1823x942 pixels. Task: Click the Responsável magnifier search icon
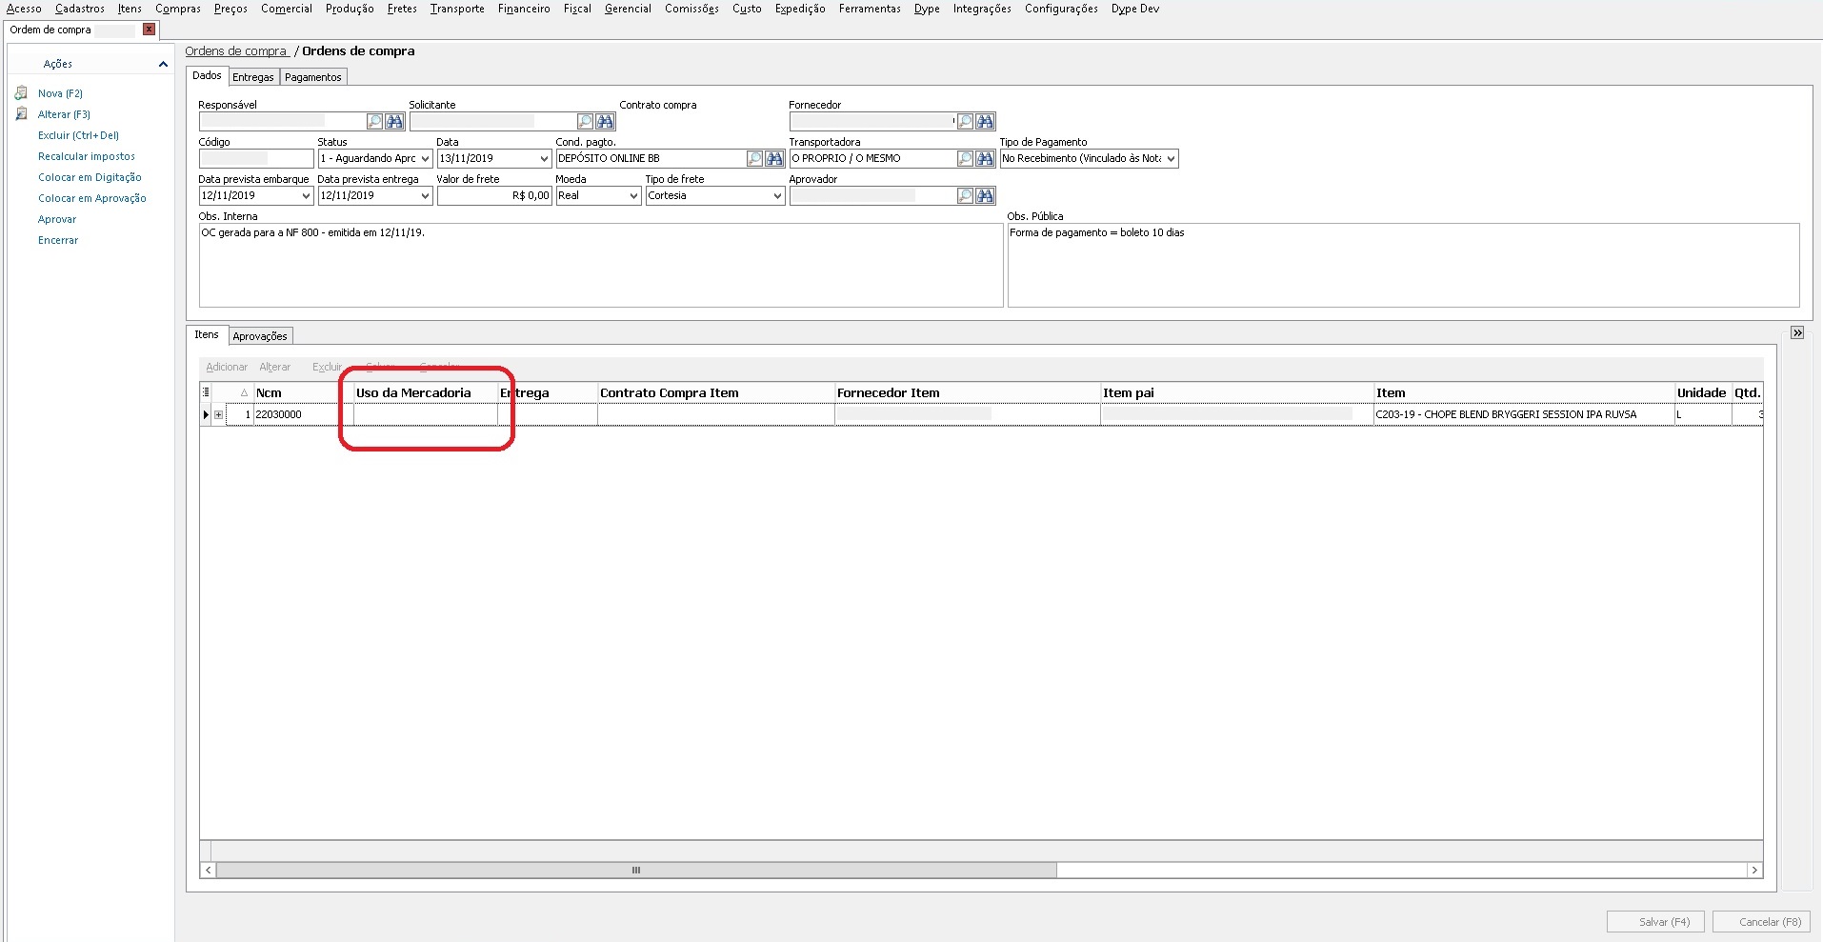pos(375,122)
